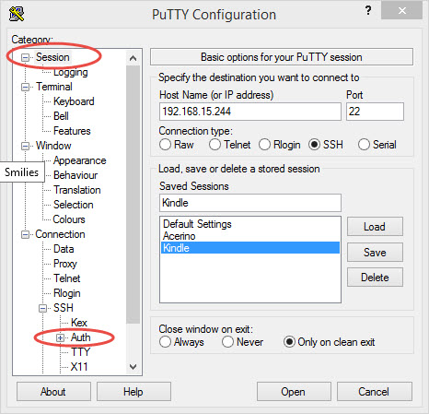Viewport: 429px width, 414px height.
Task: Delete the selected saved session
Action: pyautogui.click(x=375, y=278)
